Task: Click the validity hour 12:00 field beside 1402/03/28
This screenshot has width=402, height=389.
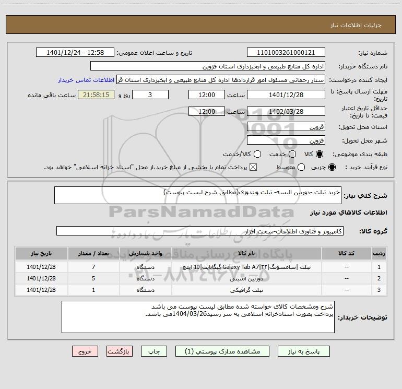Action: (x=207, y=111)
